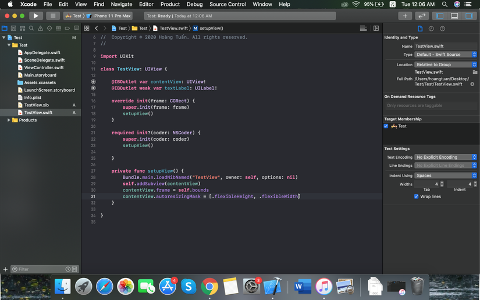Reveal file in Finder arrow icon

click(x=472, y=84)
